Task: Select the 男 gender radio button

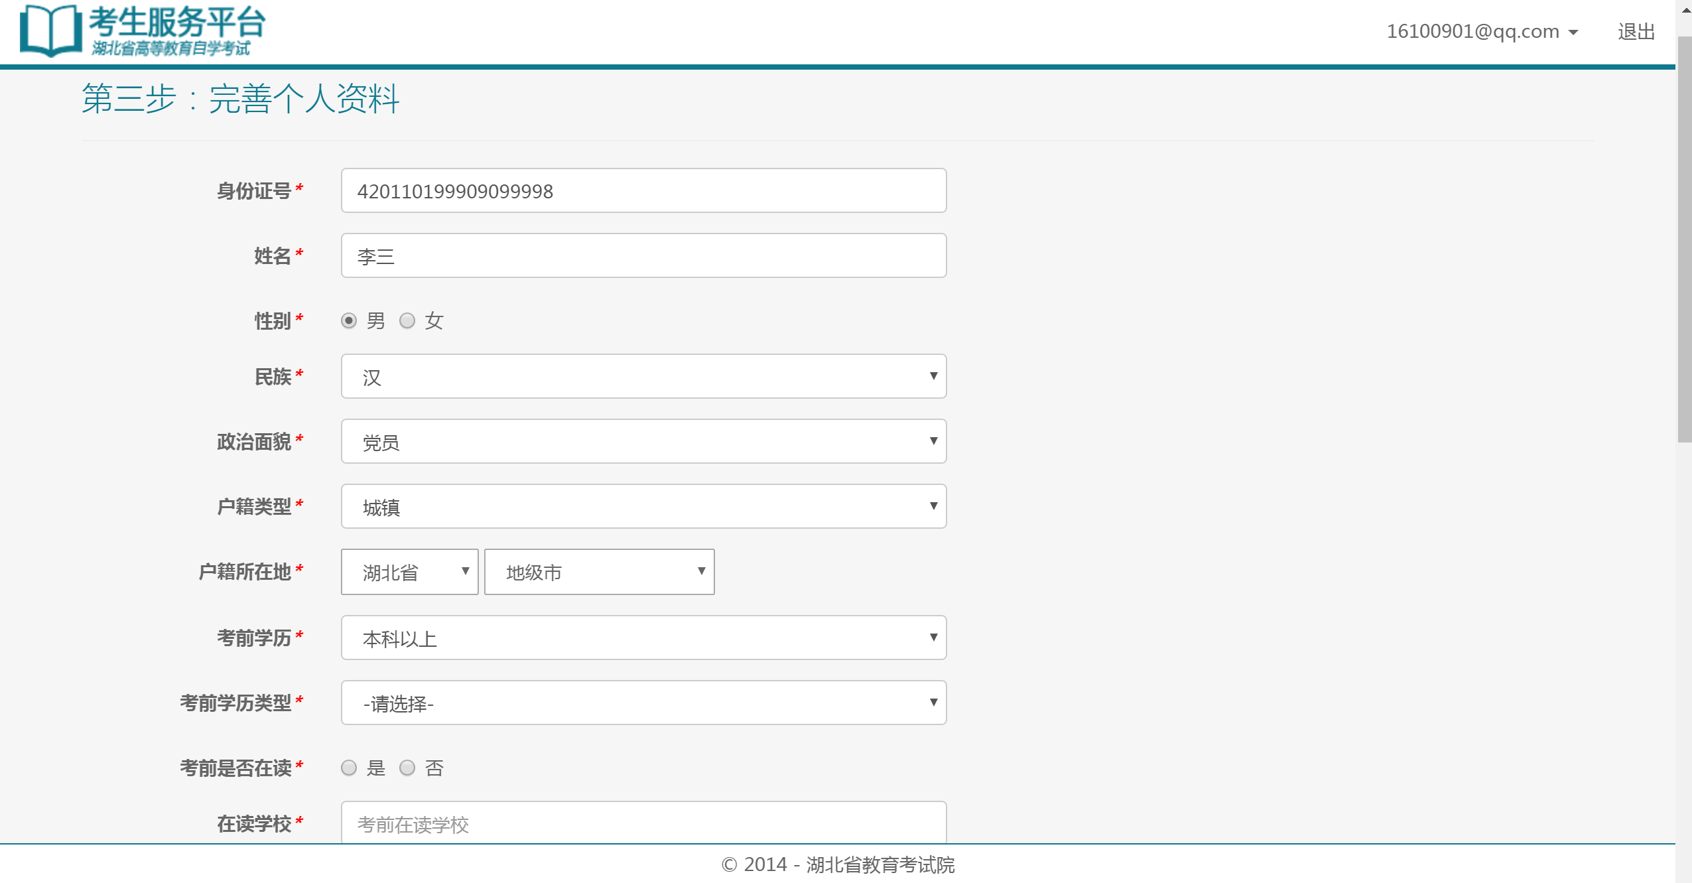Action: [349, 321]
